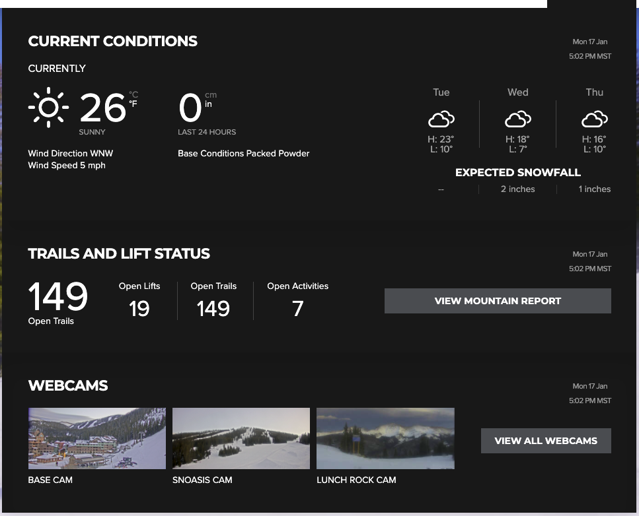Click the View Mountain Report button
Viewport: 639px width, 516px height.
point(498,300)
